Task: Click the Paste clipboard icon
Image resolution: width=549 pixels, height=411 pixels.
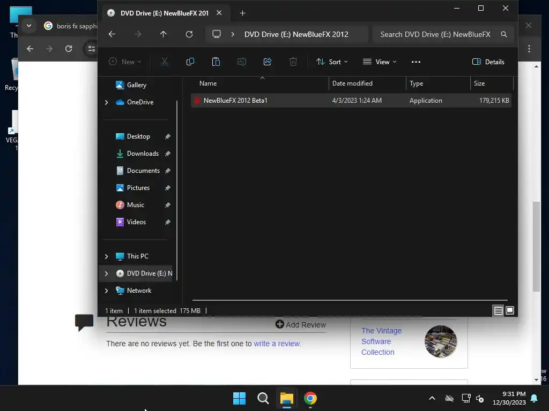Action: [216, 62]
